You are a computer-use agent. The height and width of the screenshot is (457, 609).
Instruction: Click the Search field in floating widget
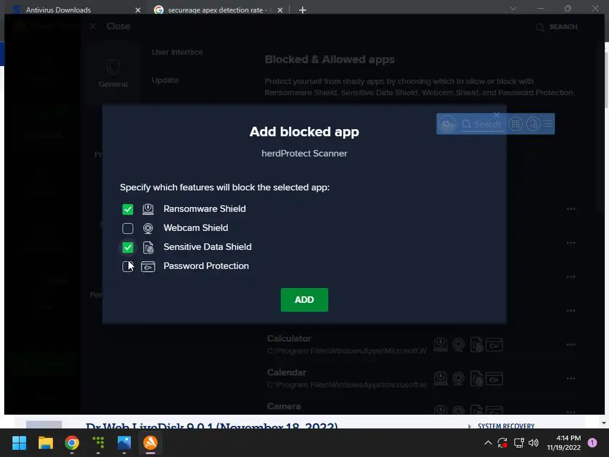(x=482, y=124)
